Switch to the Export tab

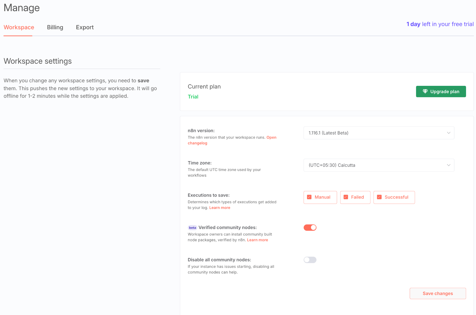click(85, 27)
